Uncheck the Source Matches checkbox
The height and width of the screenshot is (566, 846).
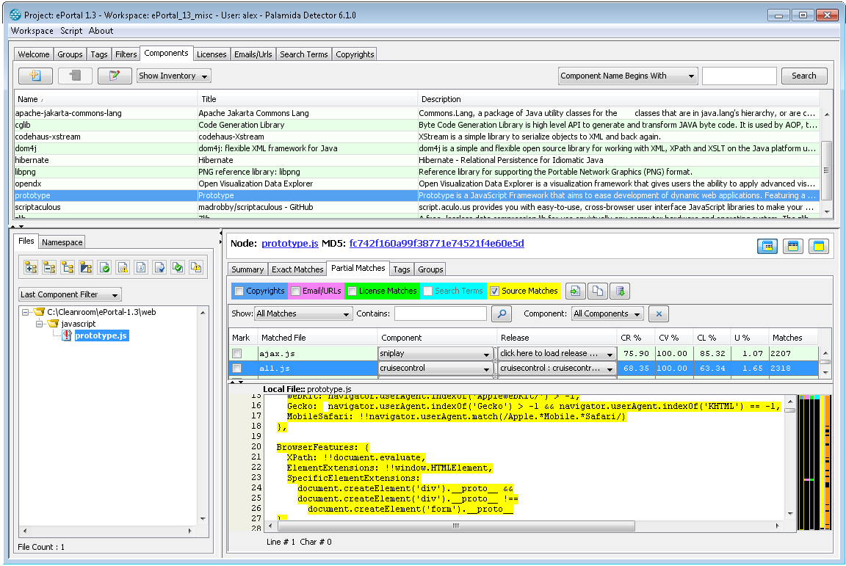(x=494, y=291)
